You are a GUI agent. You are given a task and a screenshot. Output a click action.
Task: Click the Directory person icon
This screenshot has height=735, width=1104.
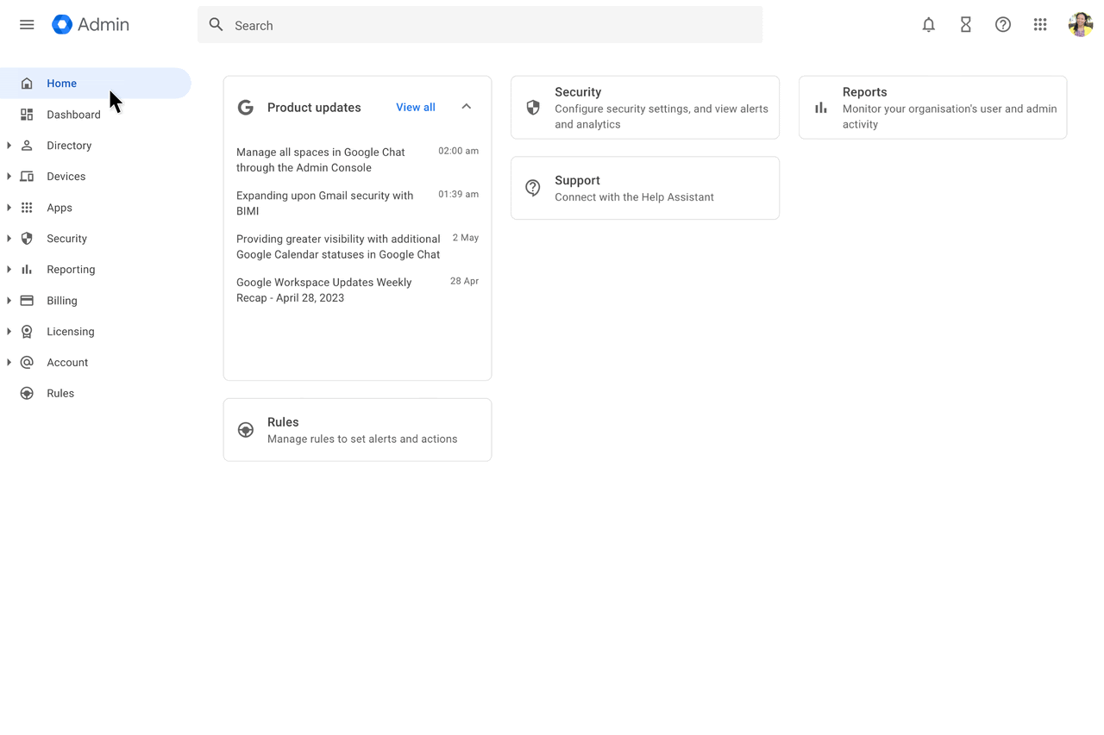[x=27, y=146]
